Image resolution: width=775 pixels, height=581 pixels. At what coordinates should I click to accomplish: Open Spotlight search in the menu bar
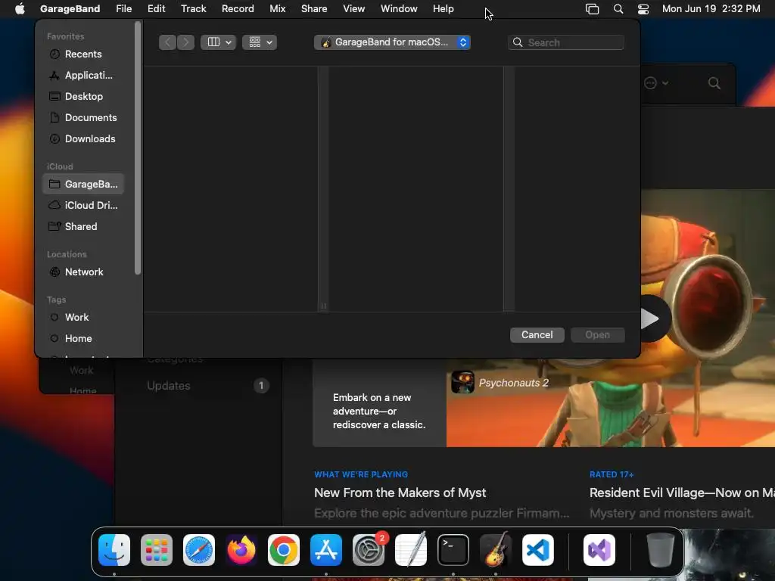coord(618,9)
